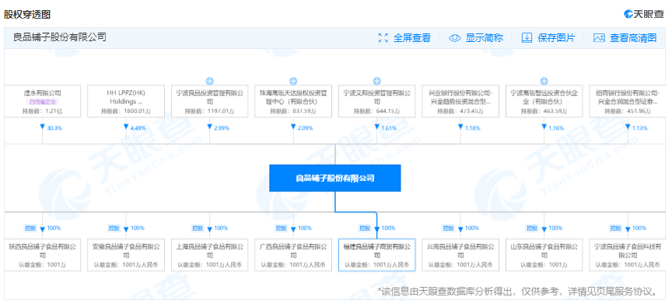Open 珠海高瓴天达股权投资管理中心 node
This screenshot has width=672, height=304.
pyautogui.click(x=293, y=101)
